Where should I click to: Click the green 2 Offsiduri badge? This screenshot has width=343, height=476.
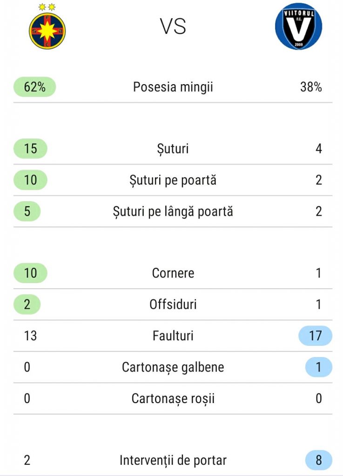[x=27, y=304]
